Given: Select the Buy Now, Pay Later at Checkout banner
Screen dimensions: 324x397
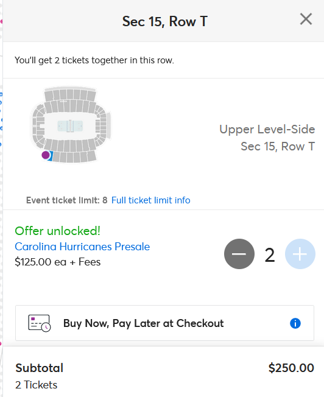Looking at the screenshot, I should 164,323.
